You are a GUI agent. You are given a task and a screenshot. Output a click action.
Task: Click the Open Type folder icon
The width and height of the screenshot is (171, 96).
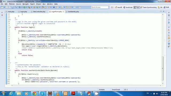click(x=42, y=7)
